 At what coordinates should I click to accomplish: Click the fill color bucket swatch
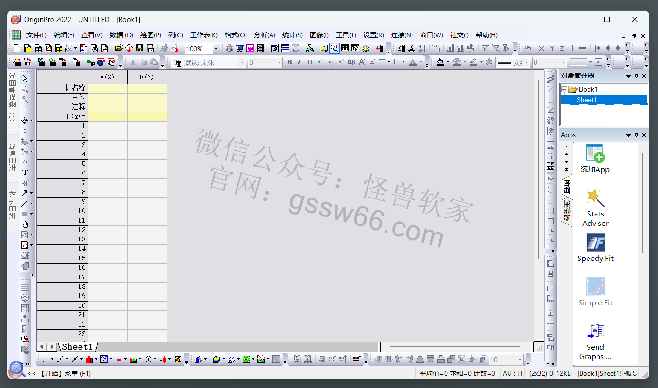coord(440,62)
